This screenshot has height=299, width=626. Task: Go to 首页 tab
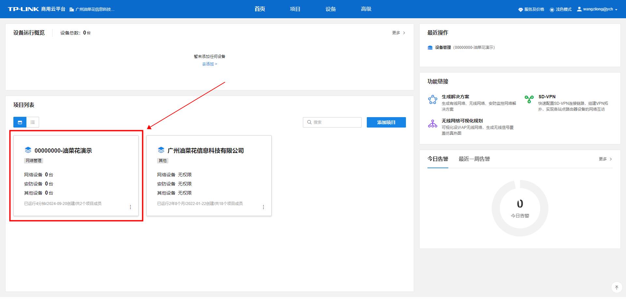(260, 9)
